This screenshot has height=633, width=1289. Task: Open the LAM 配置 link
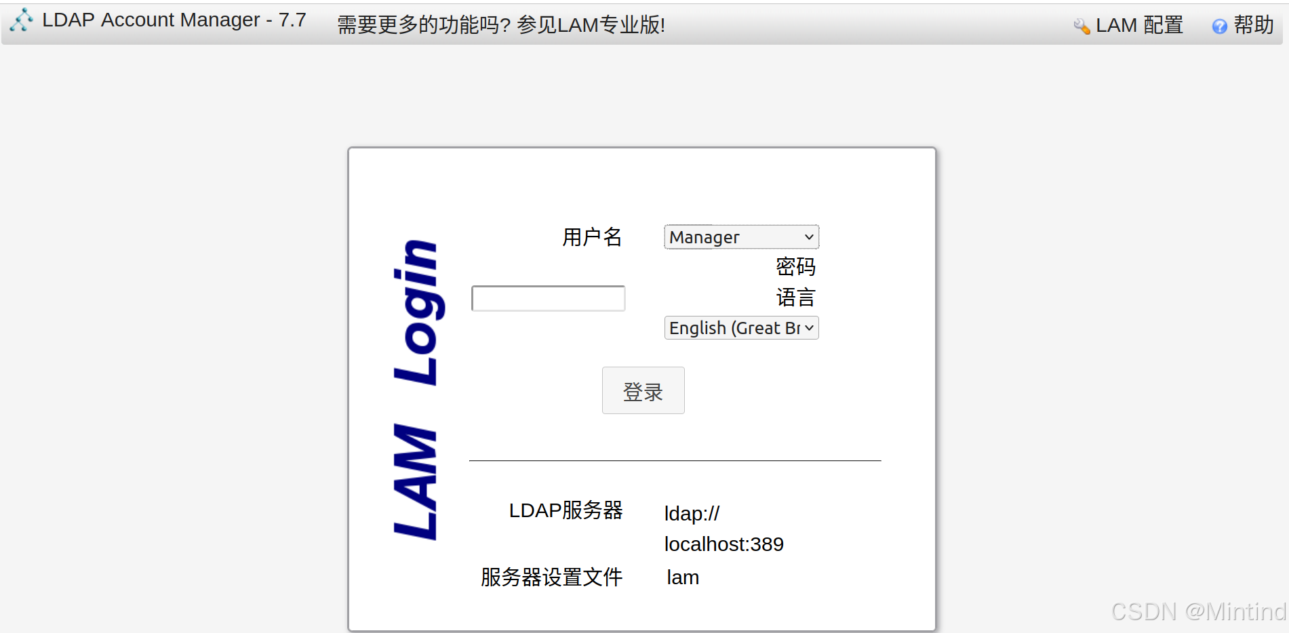[1139, 25]
